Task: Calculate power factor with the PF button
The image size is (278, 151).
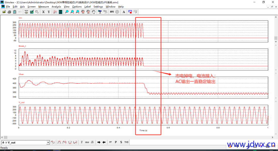Action: [x=110, y=142]
